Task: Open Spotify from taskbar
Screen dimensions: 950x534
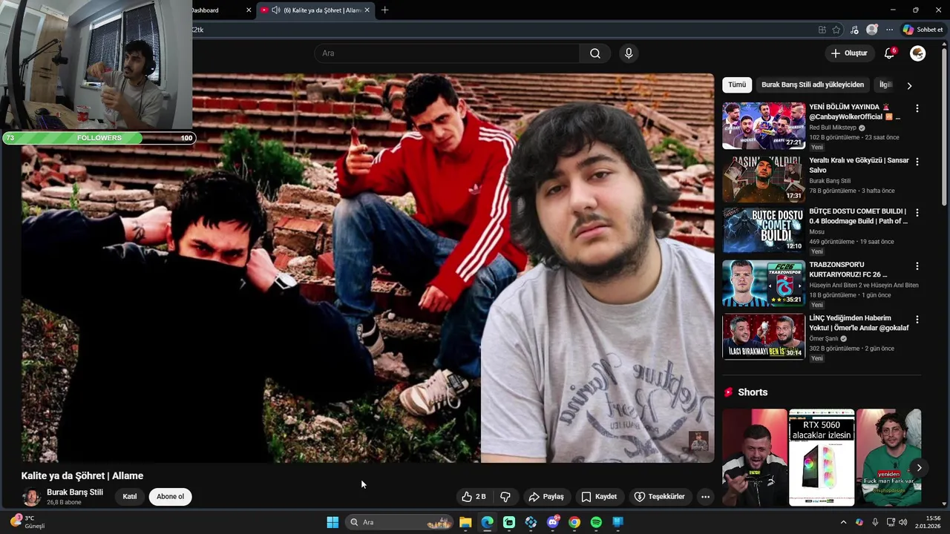Action: tap(596, 522)
